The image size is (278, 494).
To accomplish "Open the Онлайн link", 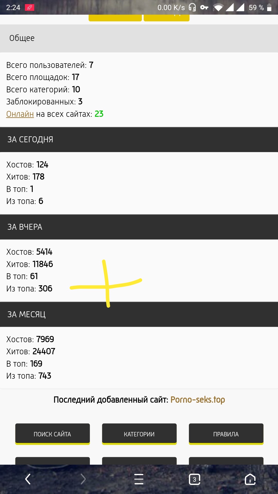I will [x=20, y=114].
